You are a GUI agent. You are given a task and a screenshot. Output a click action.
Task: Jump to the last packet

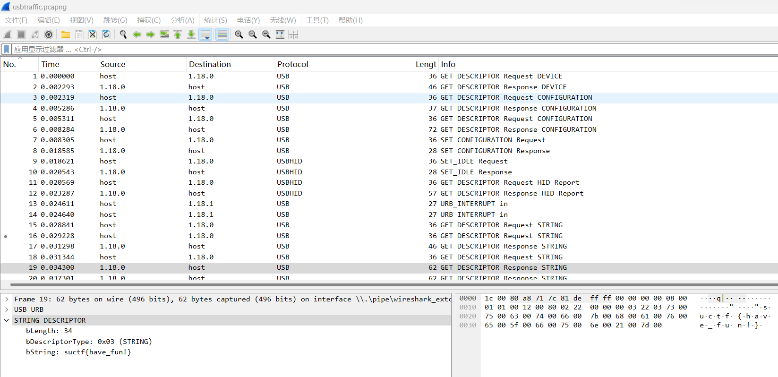coord(191,34)
